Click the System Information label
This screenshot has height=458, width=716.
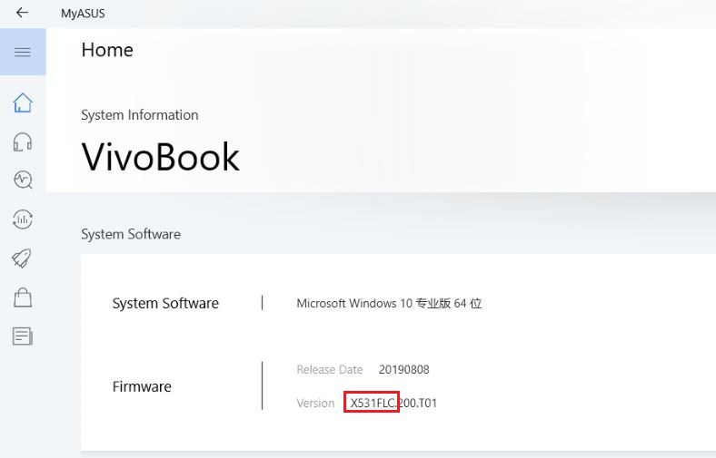point(139,115)
